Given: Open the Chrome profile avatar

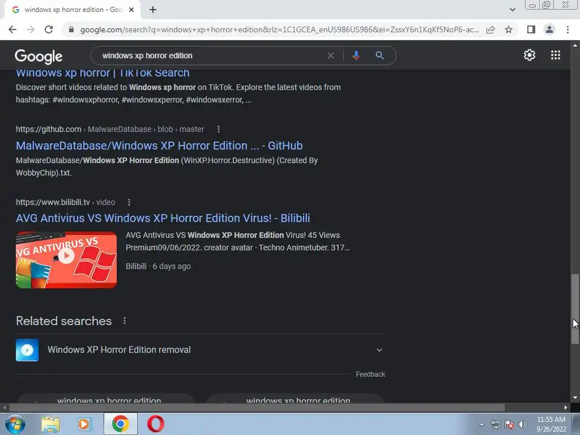Looking at the screenshot, I should pos(549,29).
